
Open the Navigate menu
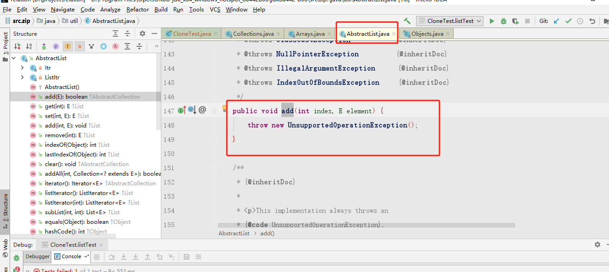pos(63,9)
